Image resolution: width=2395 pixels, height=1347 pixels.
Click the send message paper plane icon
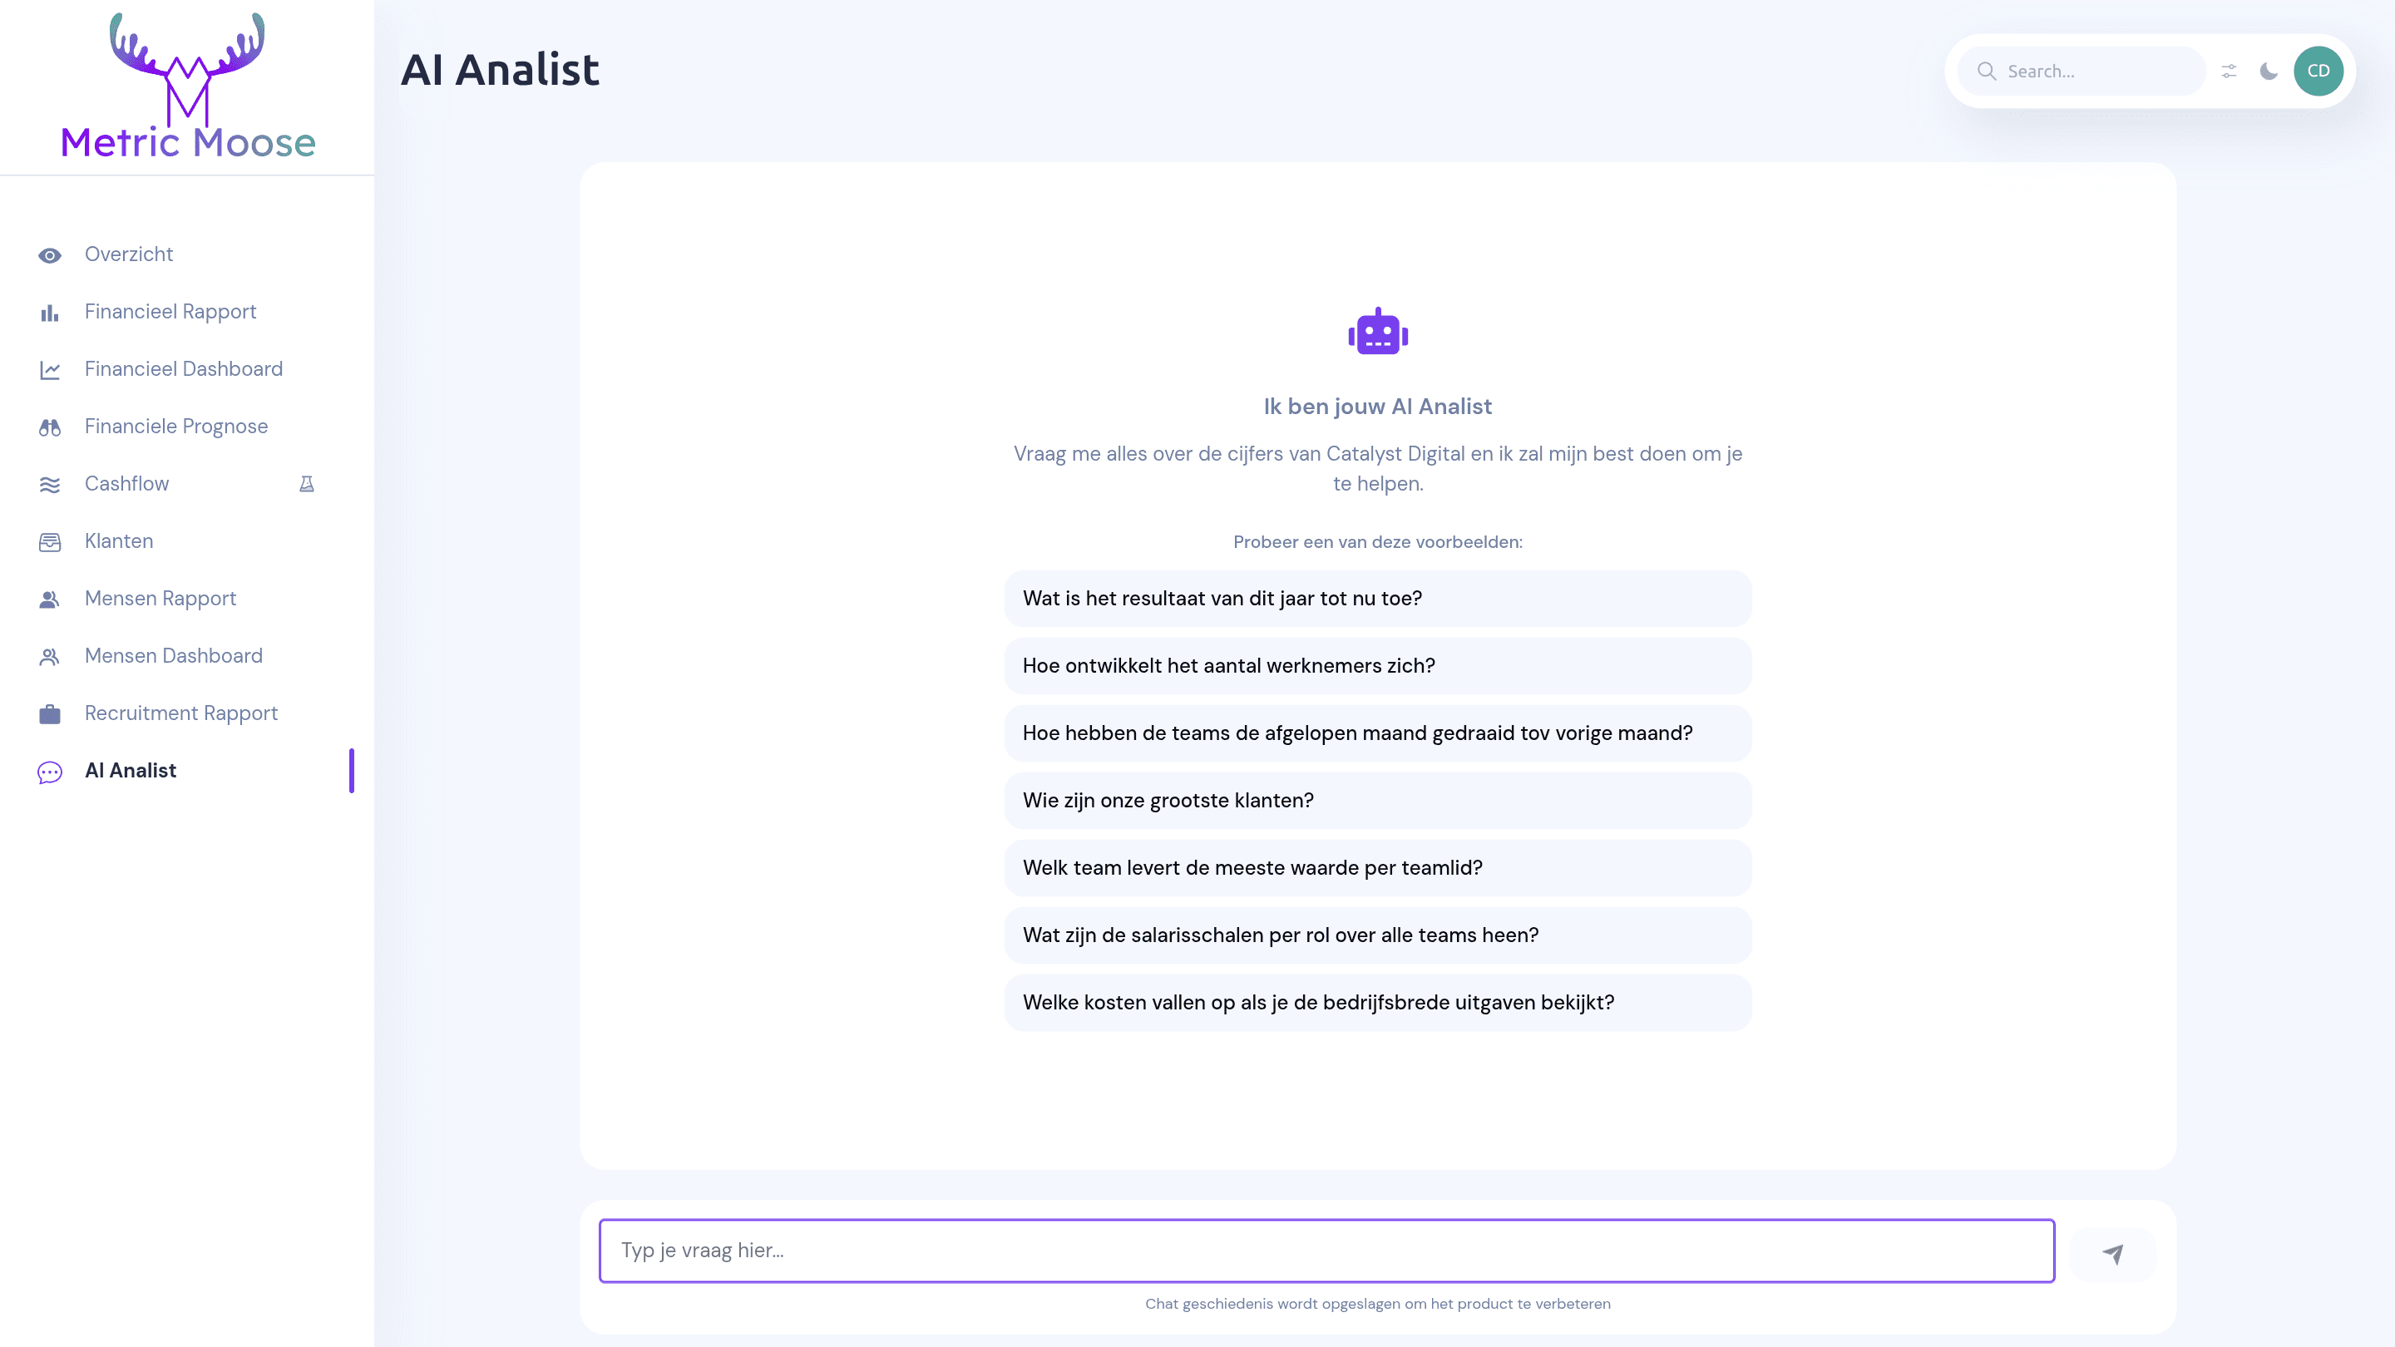pos(2112,1254)
